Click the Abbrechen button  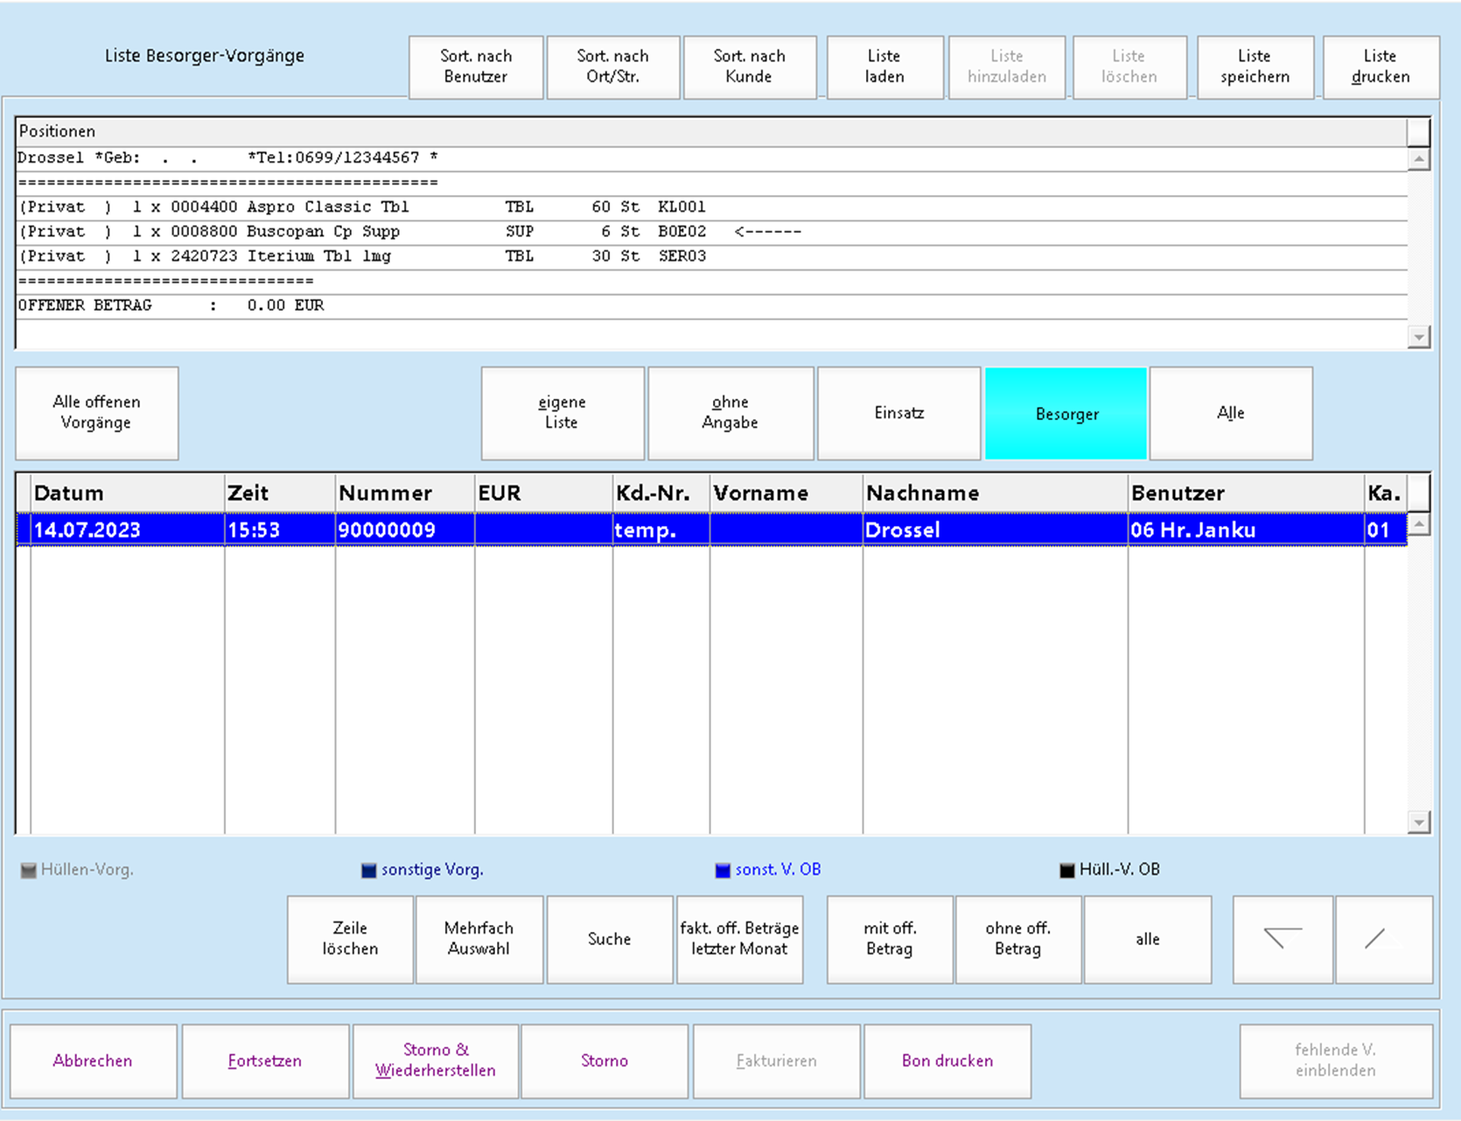(93, 1061)
